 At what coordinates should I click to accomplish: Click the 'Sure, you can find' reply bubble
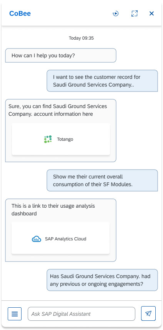click(61, 130)
